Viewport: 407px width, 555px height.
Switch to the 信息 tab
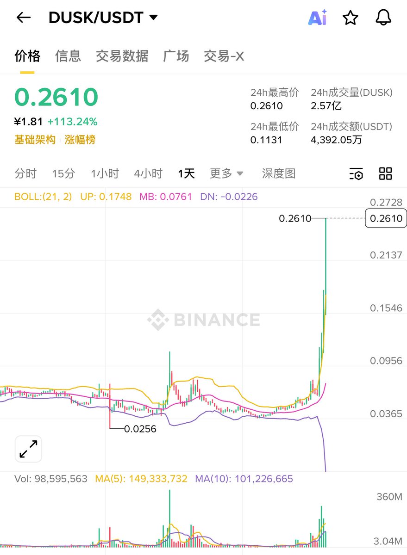tap(68, 56)
